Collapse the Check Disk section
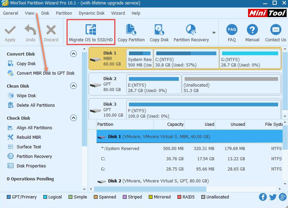 click(73, 118)
